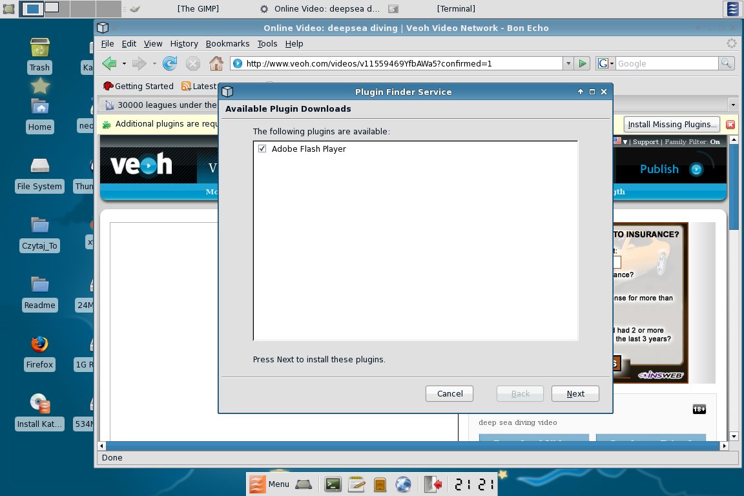The width and height of the screenshot is (744, 496).
Task: Open the Back history dropdown arrow
Action: point(124,63)
